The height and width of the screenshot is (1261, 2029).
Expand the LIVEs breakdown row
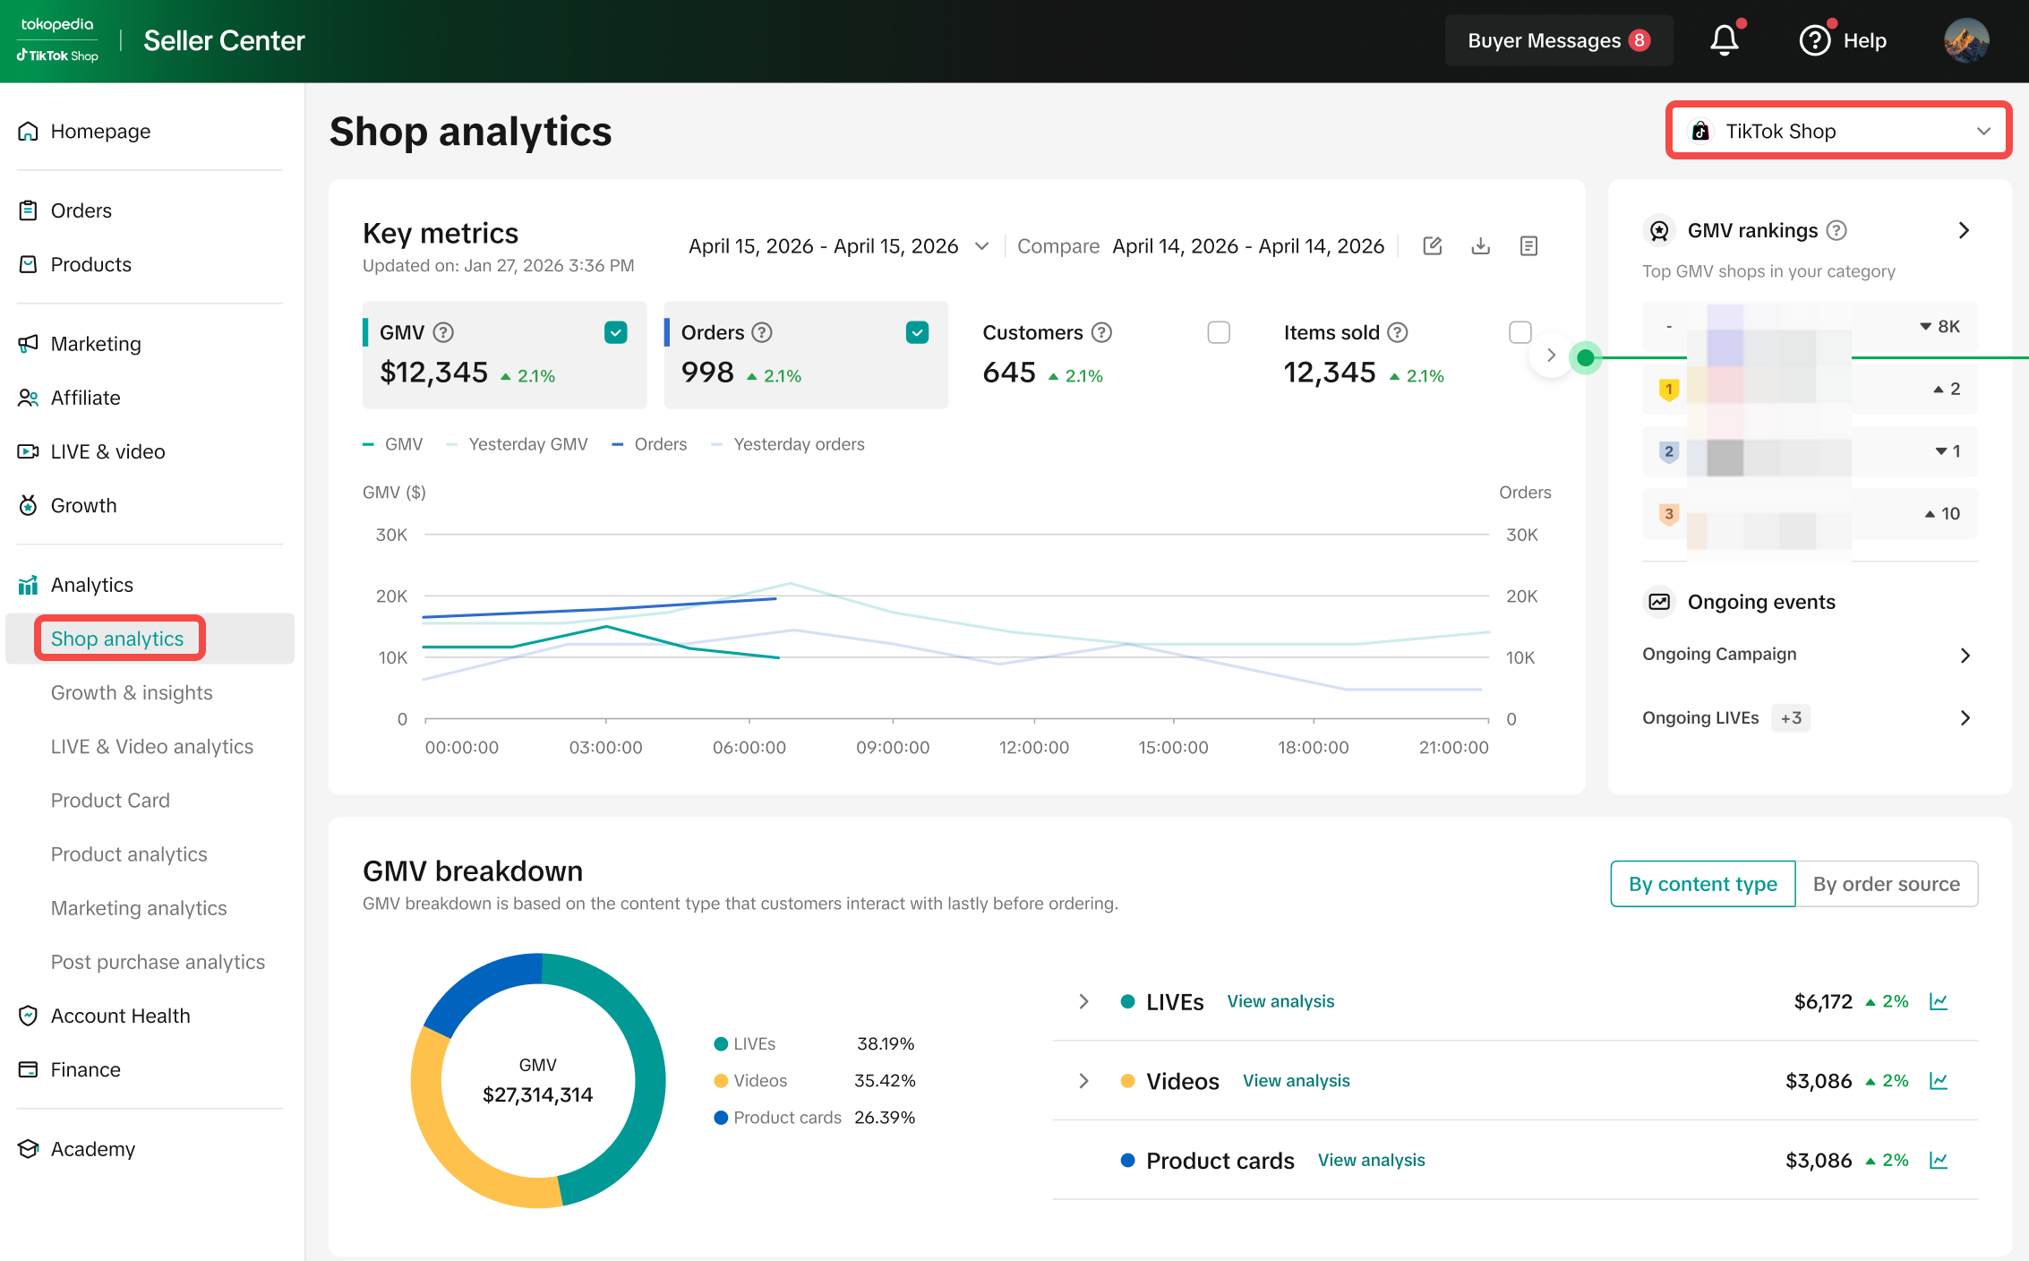tap(1083, 1001)
